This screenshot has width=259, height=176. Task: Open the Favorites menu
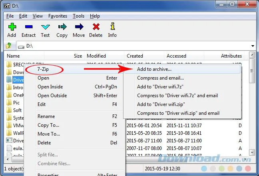[x=58, y=16]
